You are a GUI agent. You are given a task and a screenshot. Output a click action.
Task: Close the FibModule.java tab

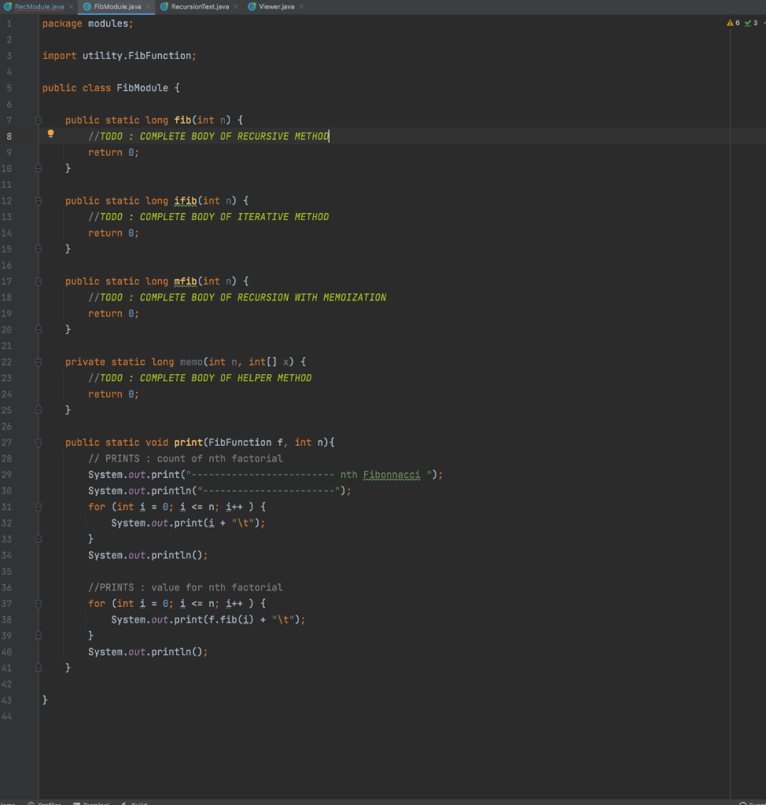click(x=148, y=6)
